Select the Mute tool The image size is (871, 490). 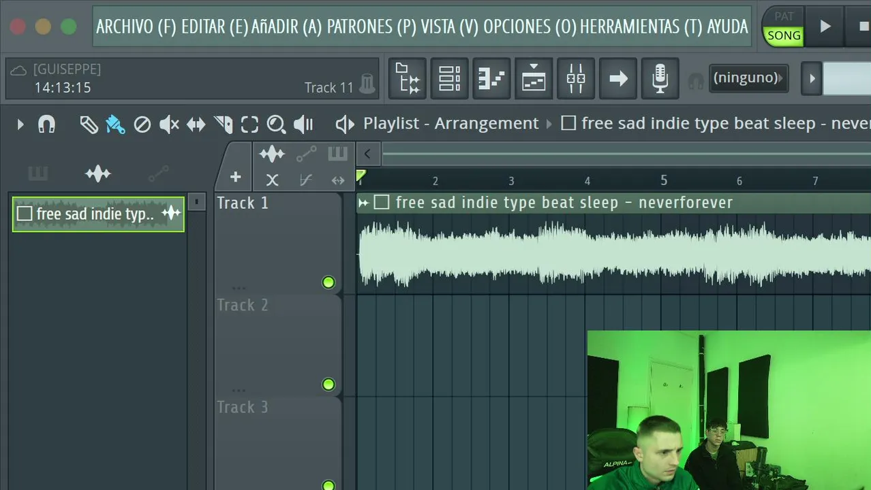[169, 125]
